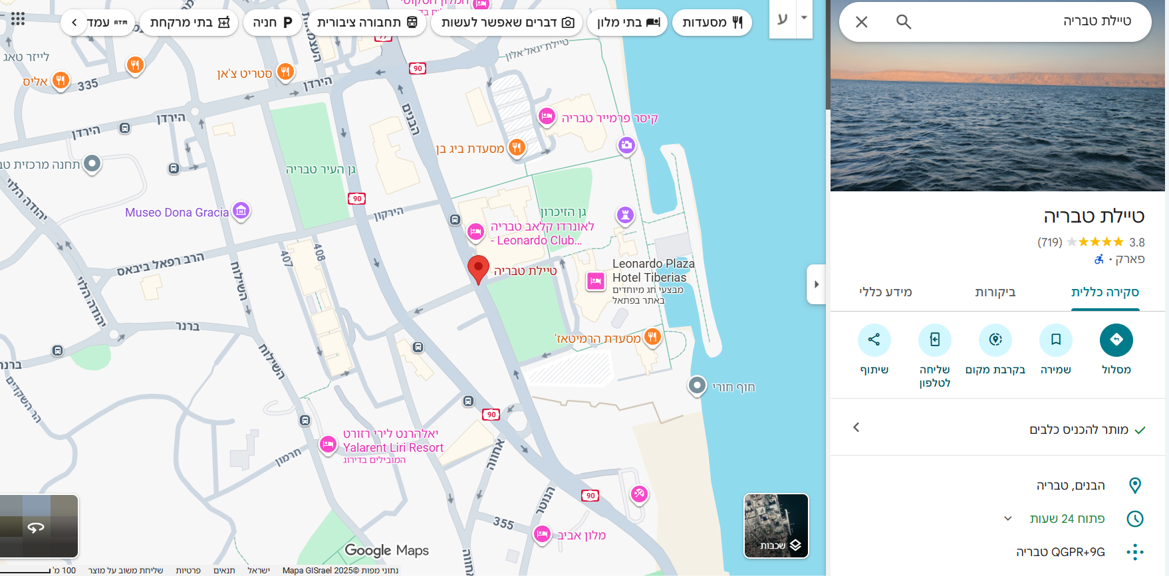The width and height of the screenshot is (1169, 576).
Task: Click the parking (חניה) filter button
Action: pyautogui.click(x=273, y=23)
